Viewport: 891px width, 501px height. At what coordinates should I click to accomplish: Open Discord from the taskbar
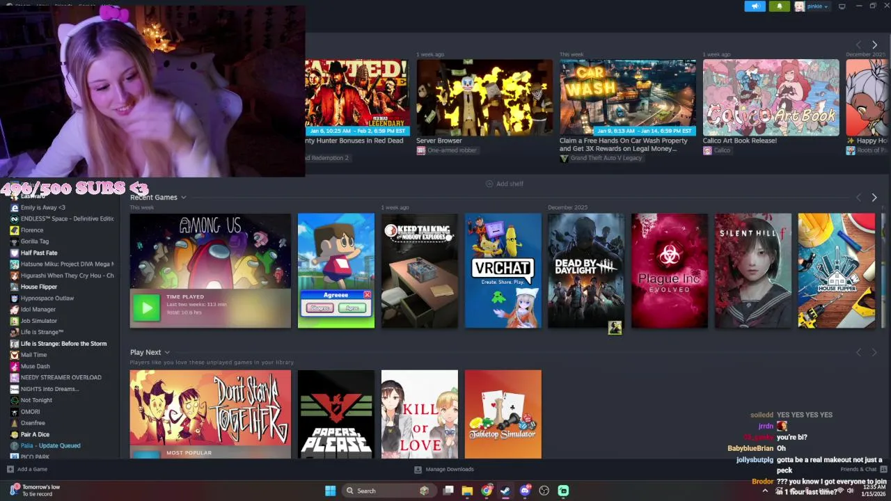point(525,491)
